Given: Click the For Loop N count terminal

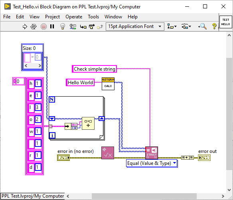Looking at the screenshot, I should (x=52, y=99).
